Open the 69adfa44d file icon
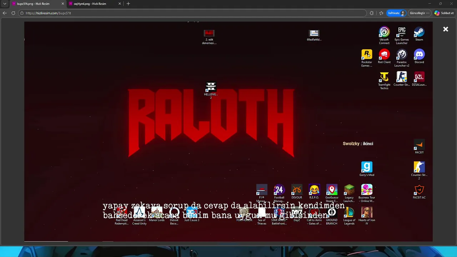The image size is (457, 257). point(314,35)
